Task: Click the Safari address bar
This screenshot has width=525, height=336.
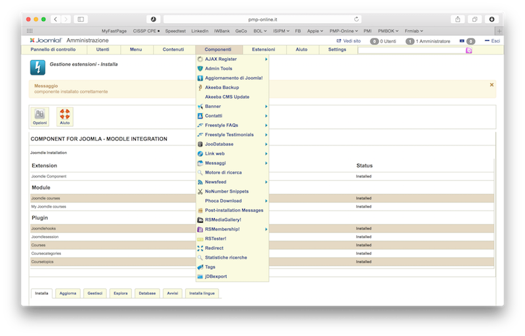Action: pos(262,19)
